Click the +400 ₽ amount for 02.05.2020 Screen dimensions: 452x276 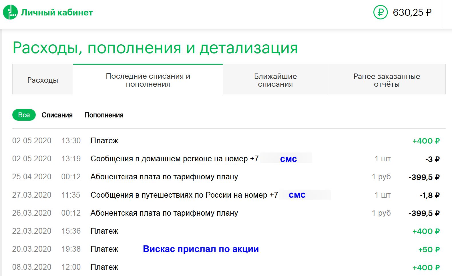(426, 141)
